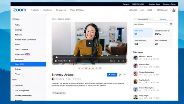Image resolution: width=184 pixels, height=104 pixels.
Task: Go to Clips breadcrumb link
Action: (54, 19)
